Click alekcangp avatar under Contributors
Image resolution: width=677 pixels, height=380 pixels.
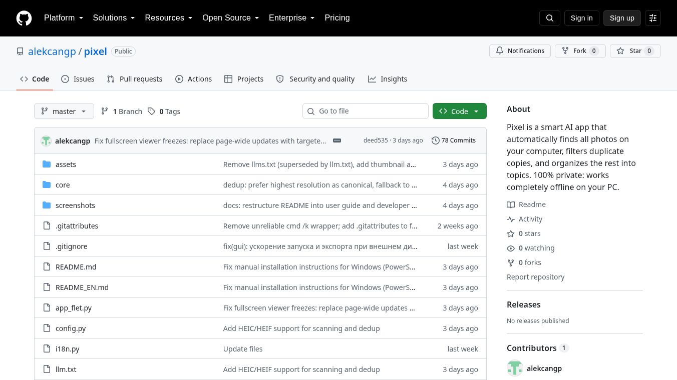tap(515, 368)
